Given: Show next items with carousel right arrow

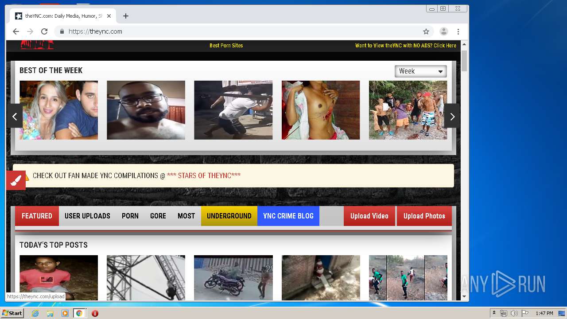Looking at the screenshot, I should pyautogui.click(x=452, y=116).
